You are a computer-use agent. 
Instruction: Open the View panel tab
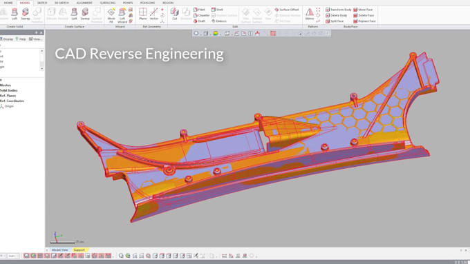[x=35, y=39]
